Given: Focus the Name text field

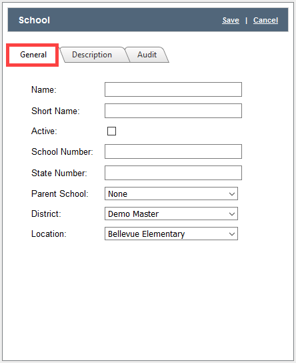Looking at the screenshot, I should (x=173, y=89).
